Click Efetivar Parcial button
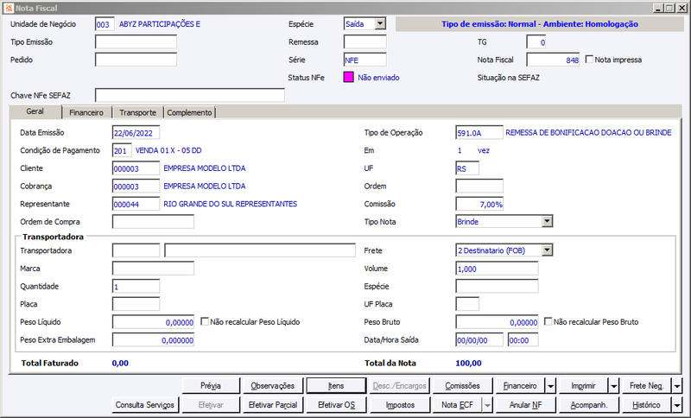This screenshot has width=691, height=418. 273,405
